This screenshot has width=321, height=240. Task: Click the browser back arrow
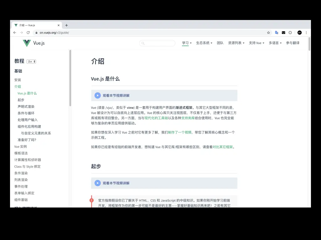(15, 32)
